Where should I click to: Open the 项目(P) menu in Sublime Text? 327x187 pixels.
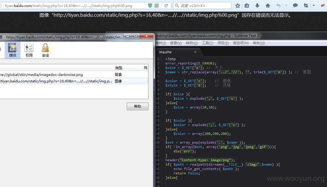pyautogui.click(x=223, y=43)
